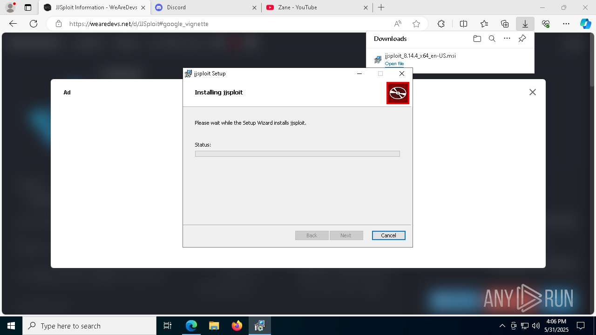
Task: Click the browser profile icon
Action: click(x=10, y=7)
